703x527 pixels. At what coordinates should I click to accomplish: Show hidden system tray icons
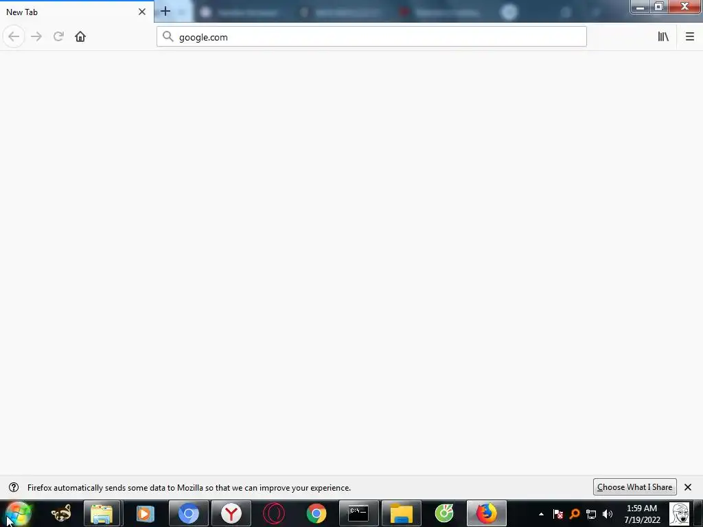[541, 514]
